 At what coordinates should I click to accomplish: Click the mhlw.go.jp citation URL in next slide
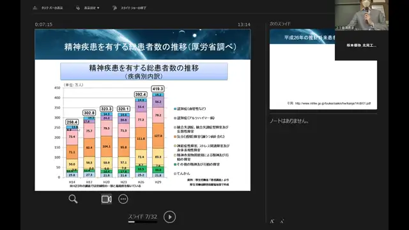pos(332,103)
